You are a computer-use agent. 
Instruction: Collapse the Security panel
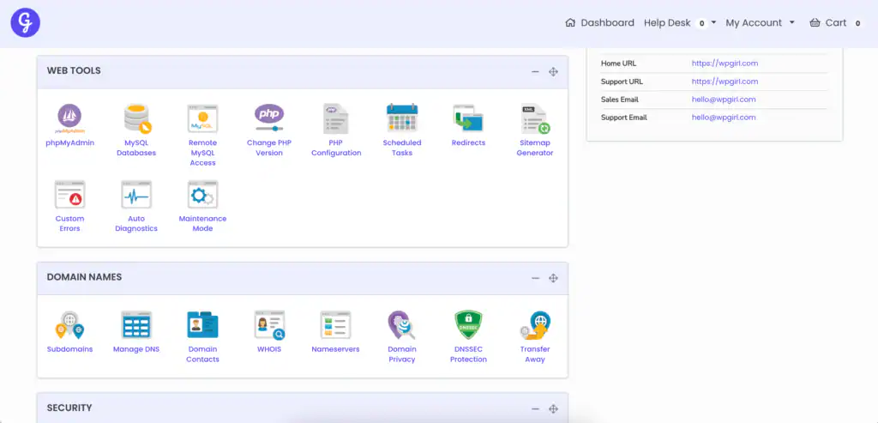(535, 409)
